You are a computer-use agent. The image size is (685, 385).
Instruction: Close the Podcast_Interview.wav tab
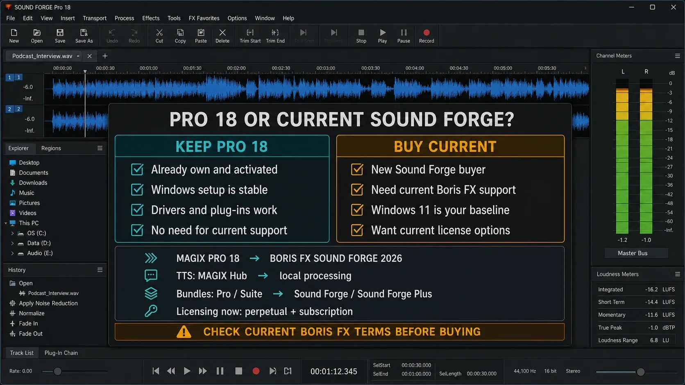[x=89, y=56]
